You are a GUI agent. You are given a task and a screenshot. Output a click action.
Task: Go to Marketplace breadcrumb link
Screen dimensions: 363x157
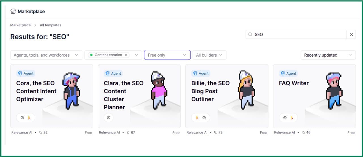point(20,25)
